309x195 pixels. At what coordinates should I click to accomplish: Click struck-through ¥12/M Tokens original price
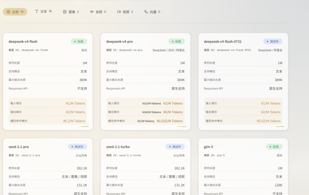coord(151,103)
